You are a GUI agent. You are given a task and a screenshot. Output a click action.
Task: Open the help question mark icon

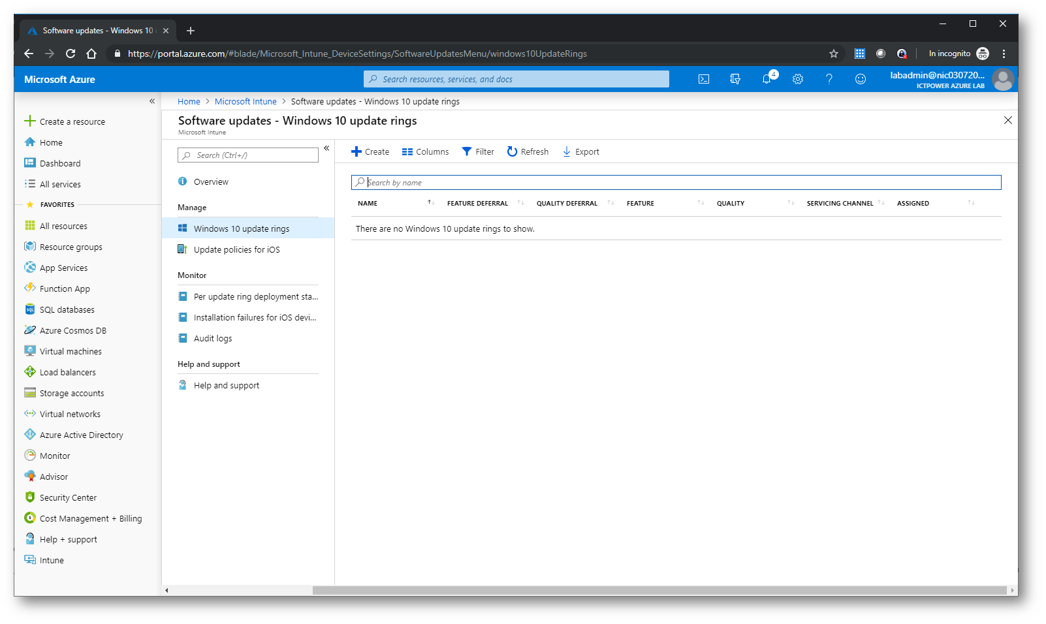[x=829, y=79]
